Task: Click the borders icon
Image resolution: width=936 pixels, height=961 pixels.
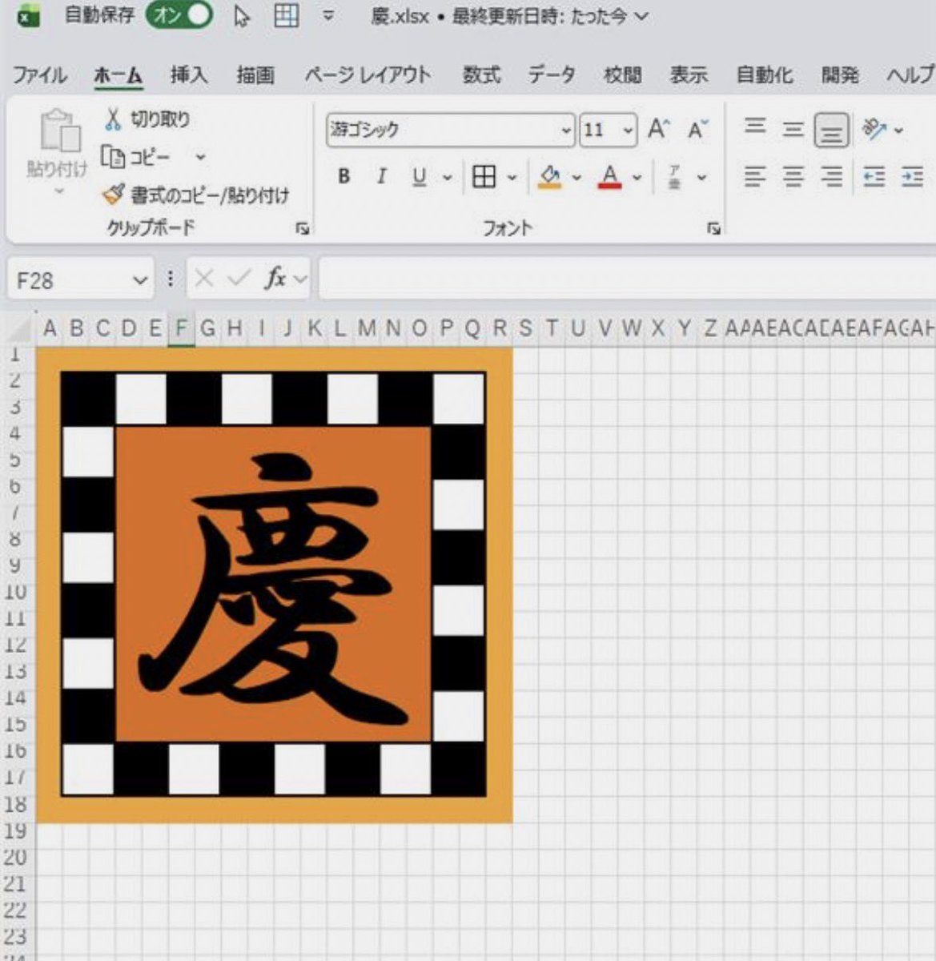Action: pos(484,176)
